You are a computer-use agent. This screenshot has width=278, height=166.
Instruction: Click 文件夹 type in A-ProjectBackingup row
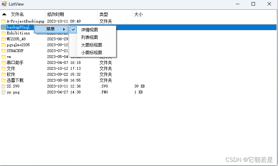tap(106, 21)
